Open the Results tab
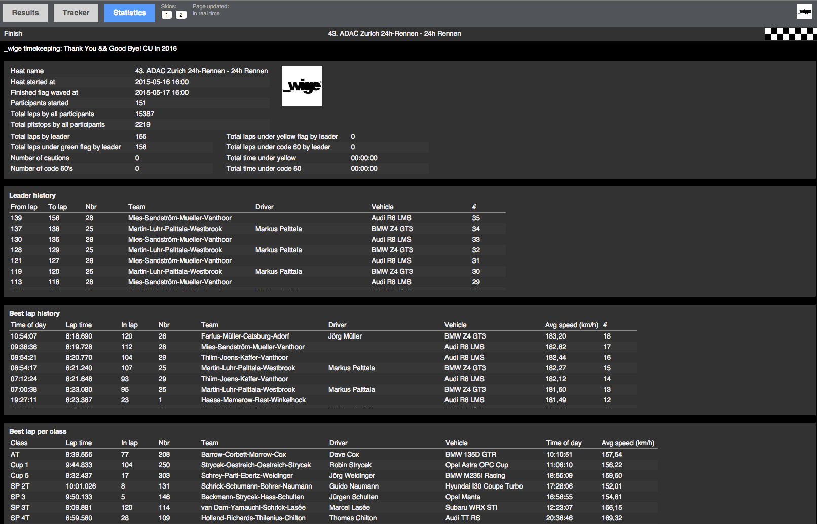Viewport: 817px width, 524px height. pos(25,13)
